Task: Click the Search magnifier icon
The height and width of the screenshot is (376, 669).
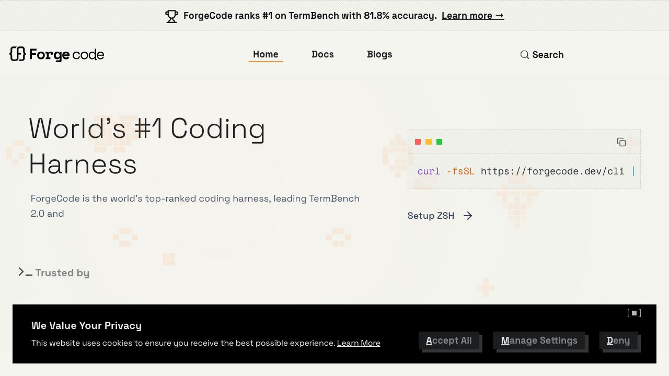Action: tap(525, 55)
